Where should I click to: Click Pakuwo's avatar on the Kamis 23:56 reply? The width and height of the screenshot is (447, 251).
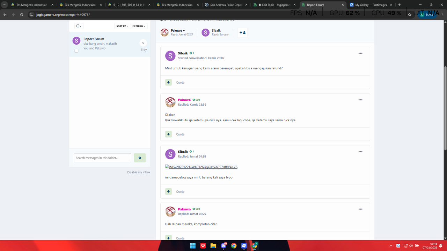(170, 102)
